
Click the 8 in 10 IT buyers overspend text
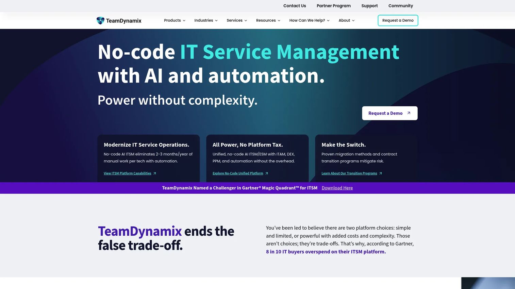pos(326,252)
